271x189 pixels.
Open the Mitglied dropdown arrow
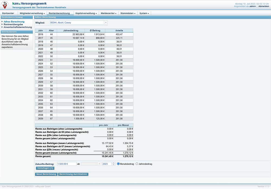(106, 23)
